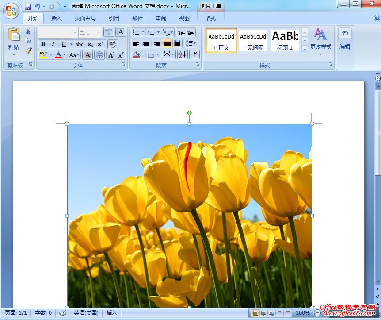This screenshot has width=381, height=320.
Task: Open the font size dropdown showing 五号
Action: coord(99,32)
